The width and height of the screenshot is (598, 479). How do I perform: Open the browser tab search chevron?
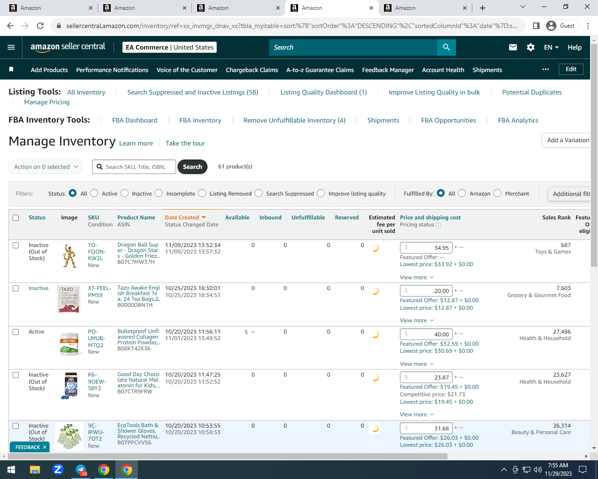click(x=523, y=7)
